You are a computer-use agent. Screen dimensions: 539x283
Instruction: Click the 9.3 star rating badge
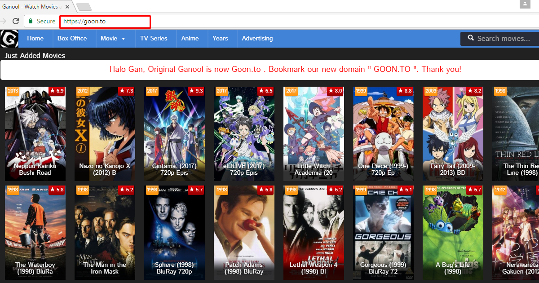point(196,91)
